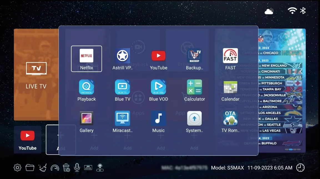Open the app uninstall trash icon

[66, 168]
